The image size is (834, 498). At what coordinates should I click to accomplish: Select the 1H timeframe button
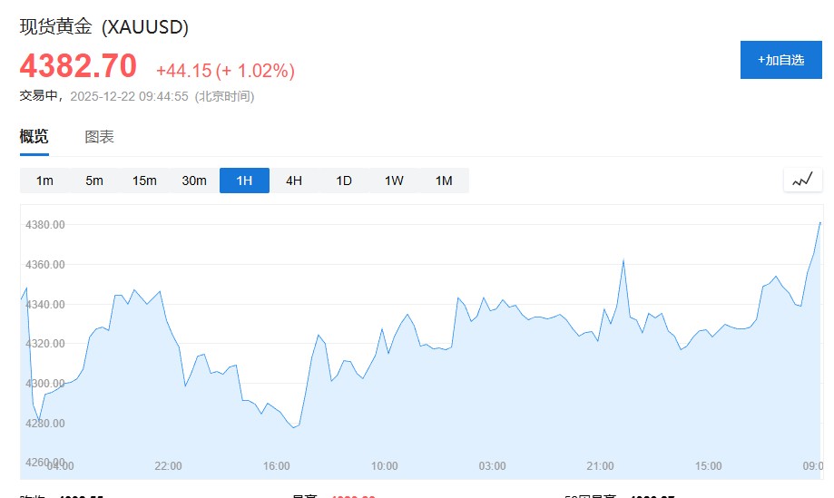tap(244, 181)
